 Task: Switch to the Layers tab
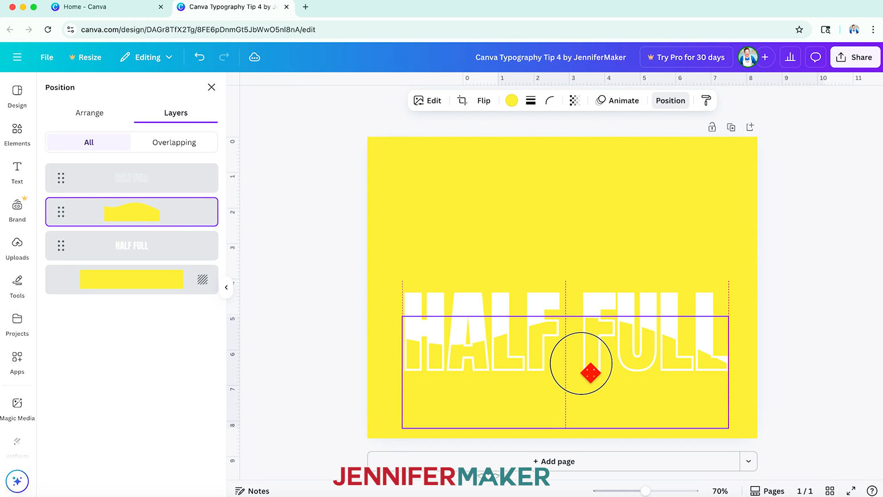click(175, 113)
